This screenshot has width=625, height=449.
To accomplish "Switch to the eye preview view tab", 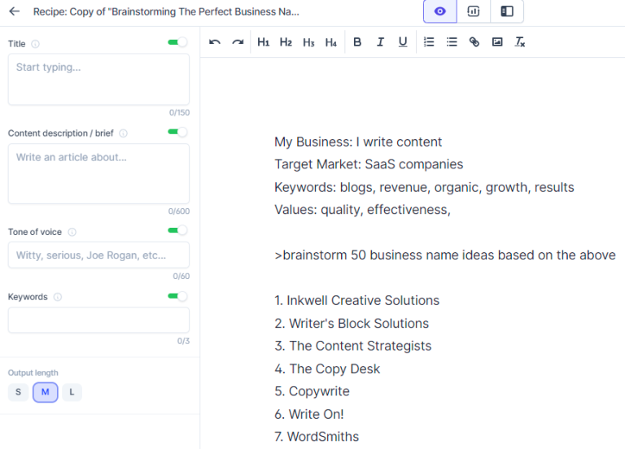I will click(x=440, y=11).
